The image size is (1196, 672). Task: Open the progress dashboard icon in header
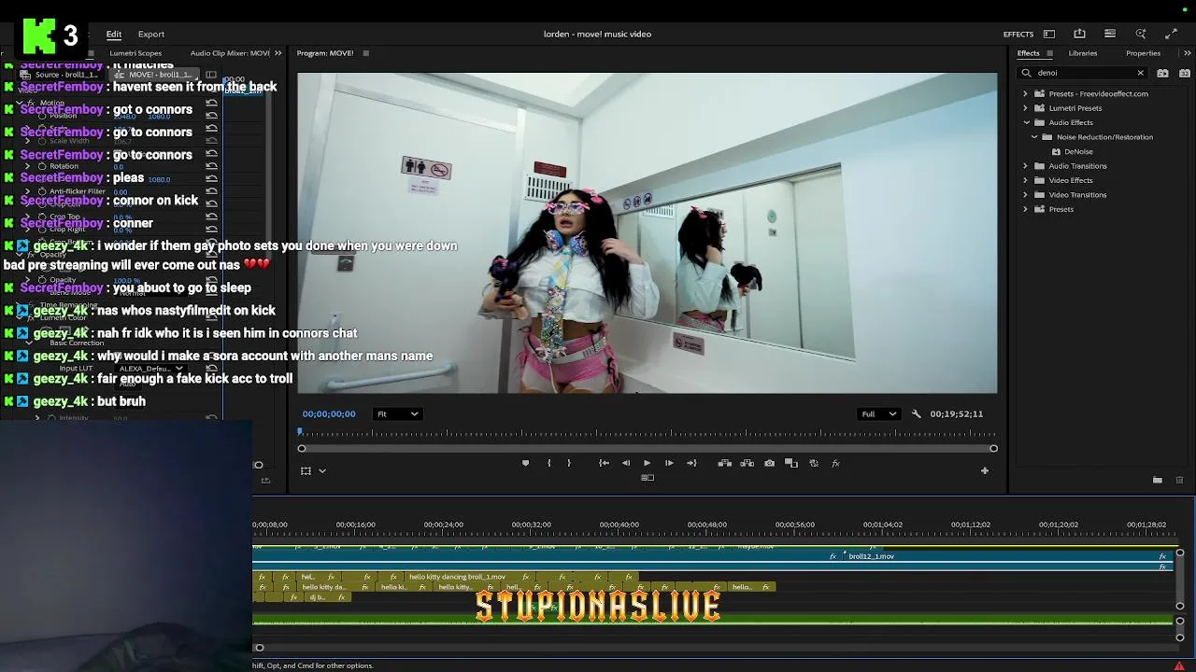[x=1110, y=34]
